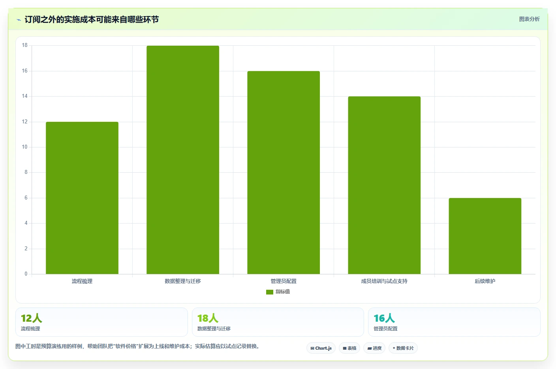Click the 成员培训与试点支持 bar

[x=384, y=185]
